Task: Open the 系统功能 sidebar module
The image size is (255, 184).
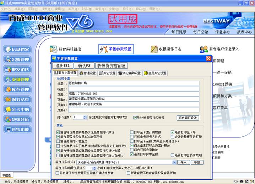Action: coord(17,130)
